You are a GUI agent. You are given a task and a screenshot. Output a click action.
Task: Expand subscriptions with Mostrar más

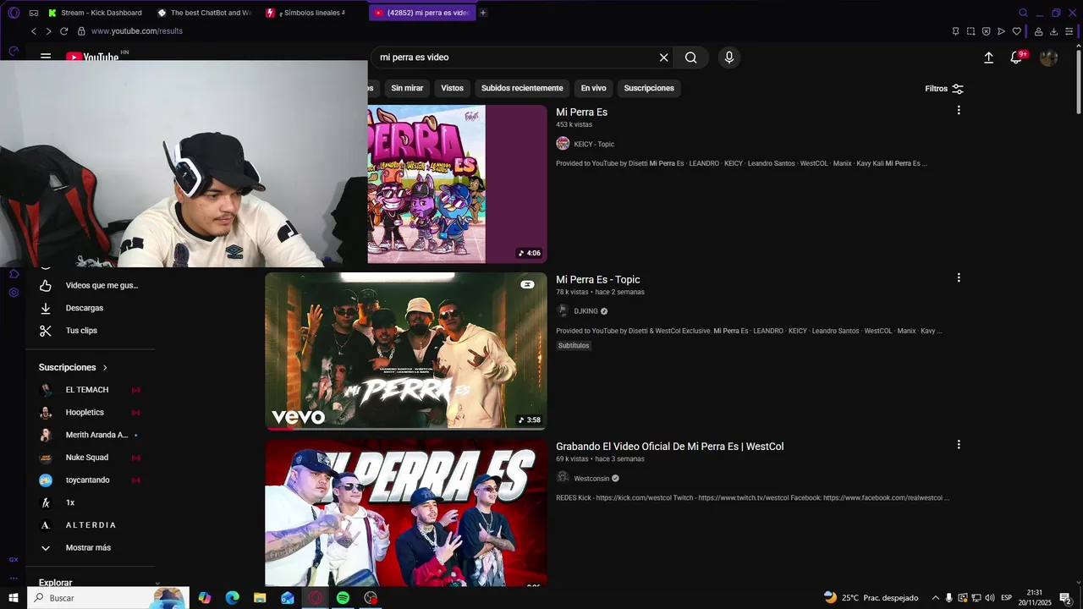click(88, 548)
